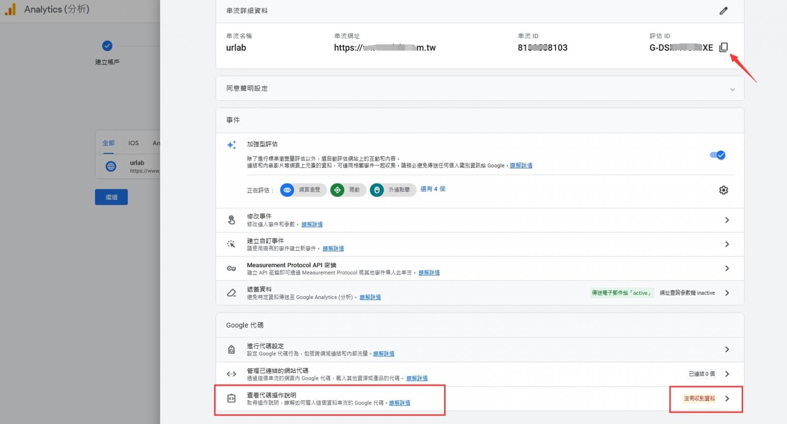The image size is (787, 424).
Task: Open 瞭解詳情 link under 加強型評估
Action: point(521,165)
